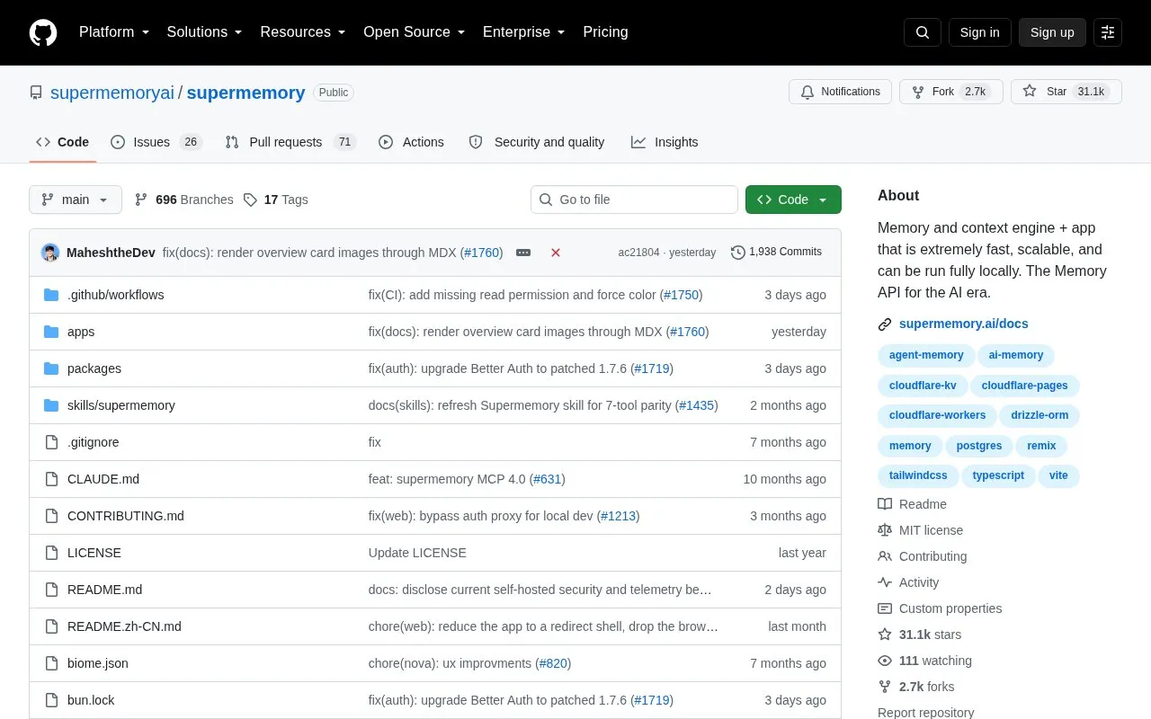
Task: Click the .gitignore file icon
Action: 51,442
